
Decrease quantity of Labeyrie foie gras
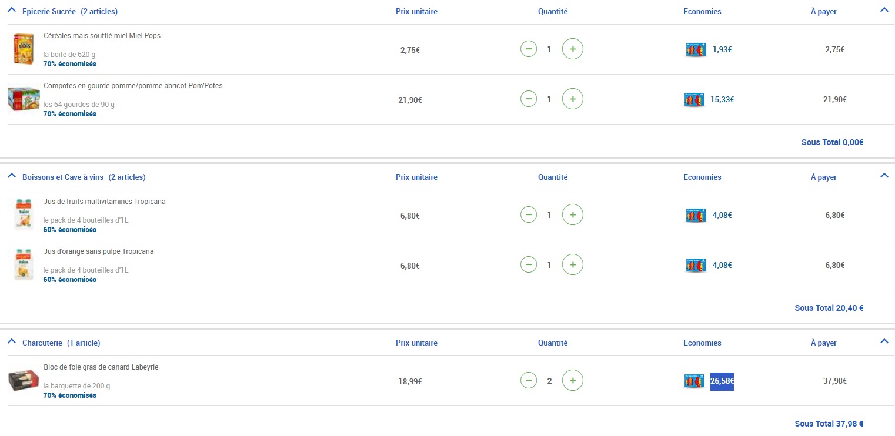529,381
